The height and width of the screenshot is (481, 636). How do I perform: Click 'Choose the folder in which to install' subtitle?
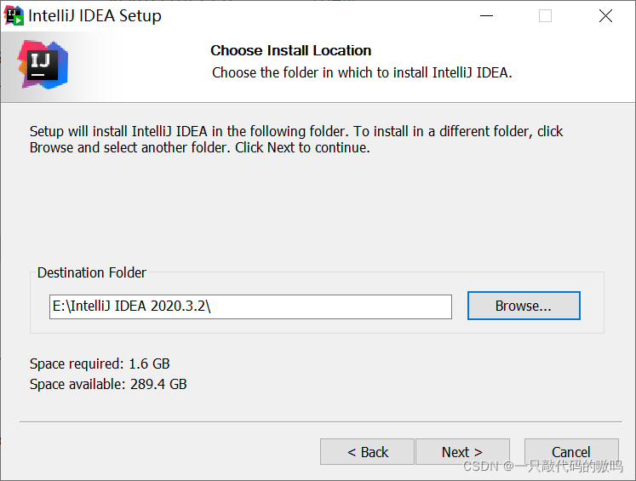[x=362, y=72]
